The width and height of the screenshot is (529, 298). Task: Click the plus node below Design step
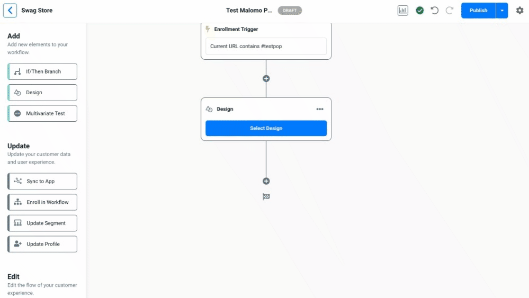(x=266, y=181)
